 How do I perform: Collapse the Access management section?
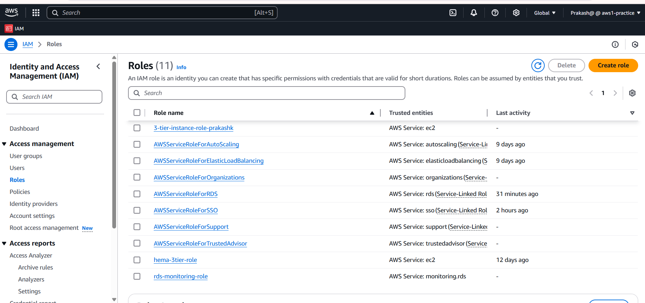[x=4, y=144]
